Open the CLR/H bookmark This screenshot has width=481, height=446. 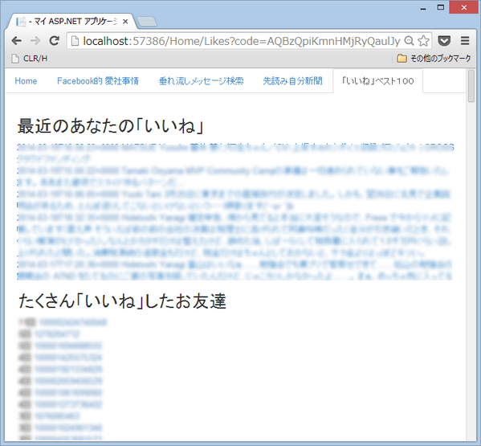[30, 59]
